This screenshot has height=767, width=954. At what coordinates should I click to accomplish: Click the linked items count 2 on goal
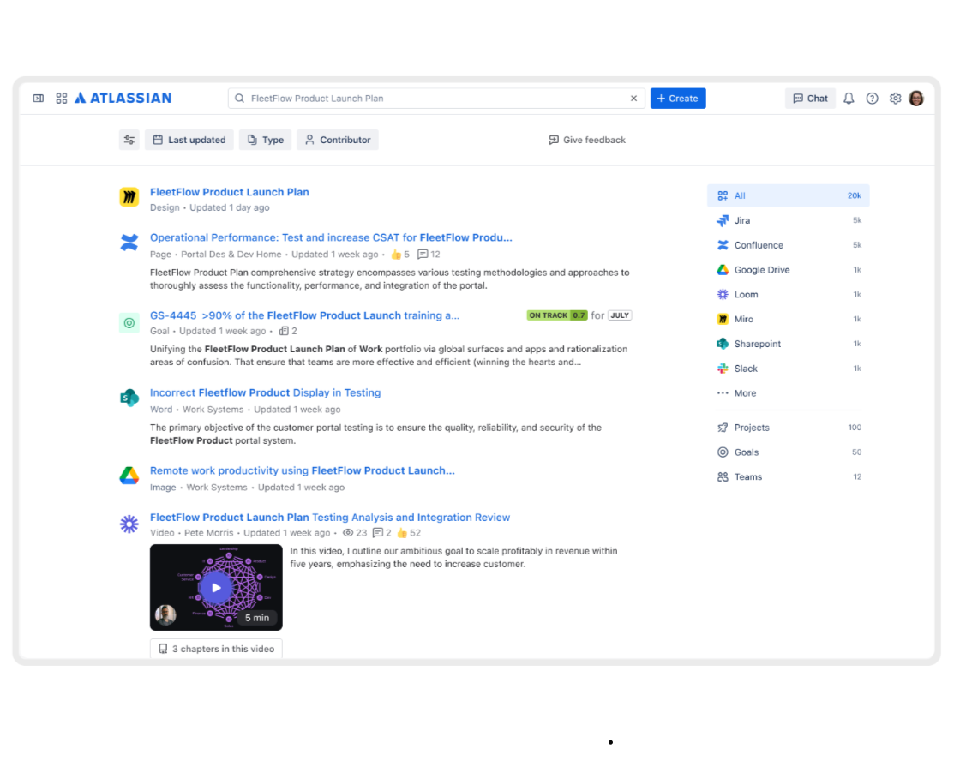288,331
